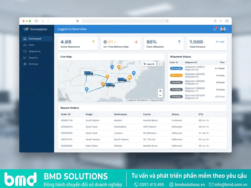Show tab overview icon

227,21
